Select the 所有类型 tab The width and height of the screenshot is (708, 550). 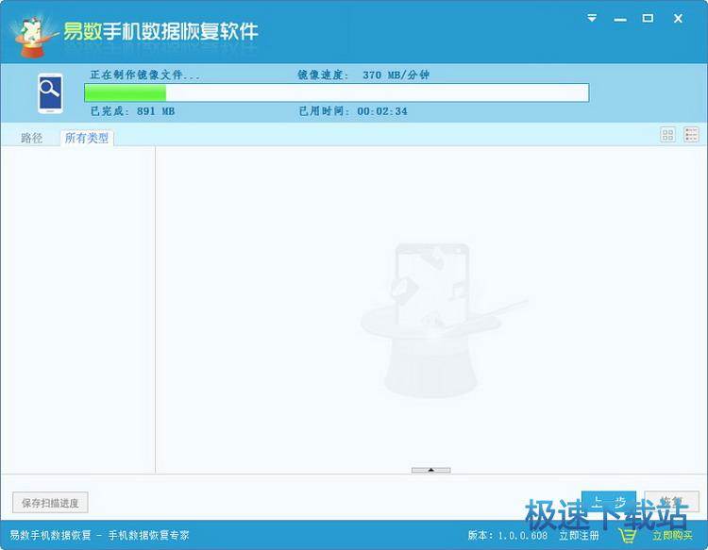click(87, 138)
